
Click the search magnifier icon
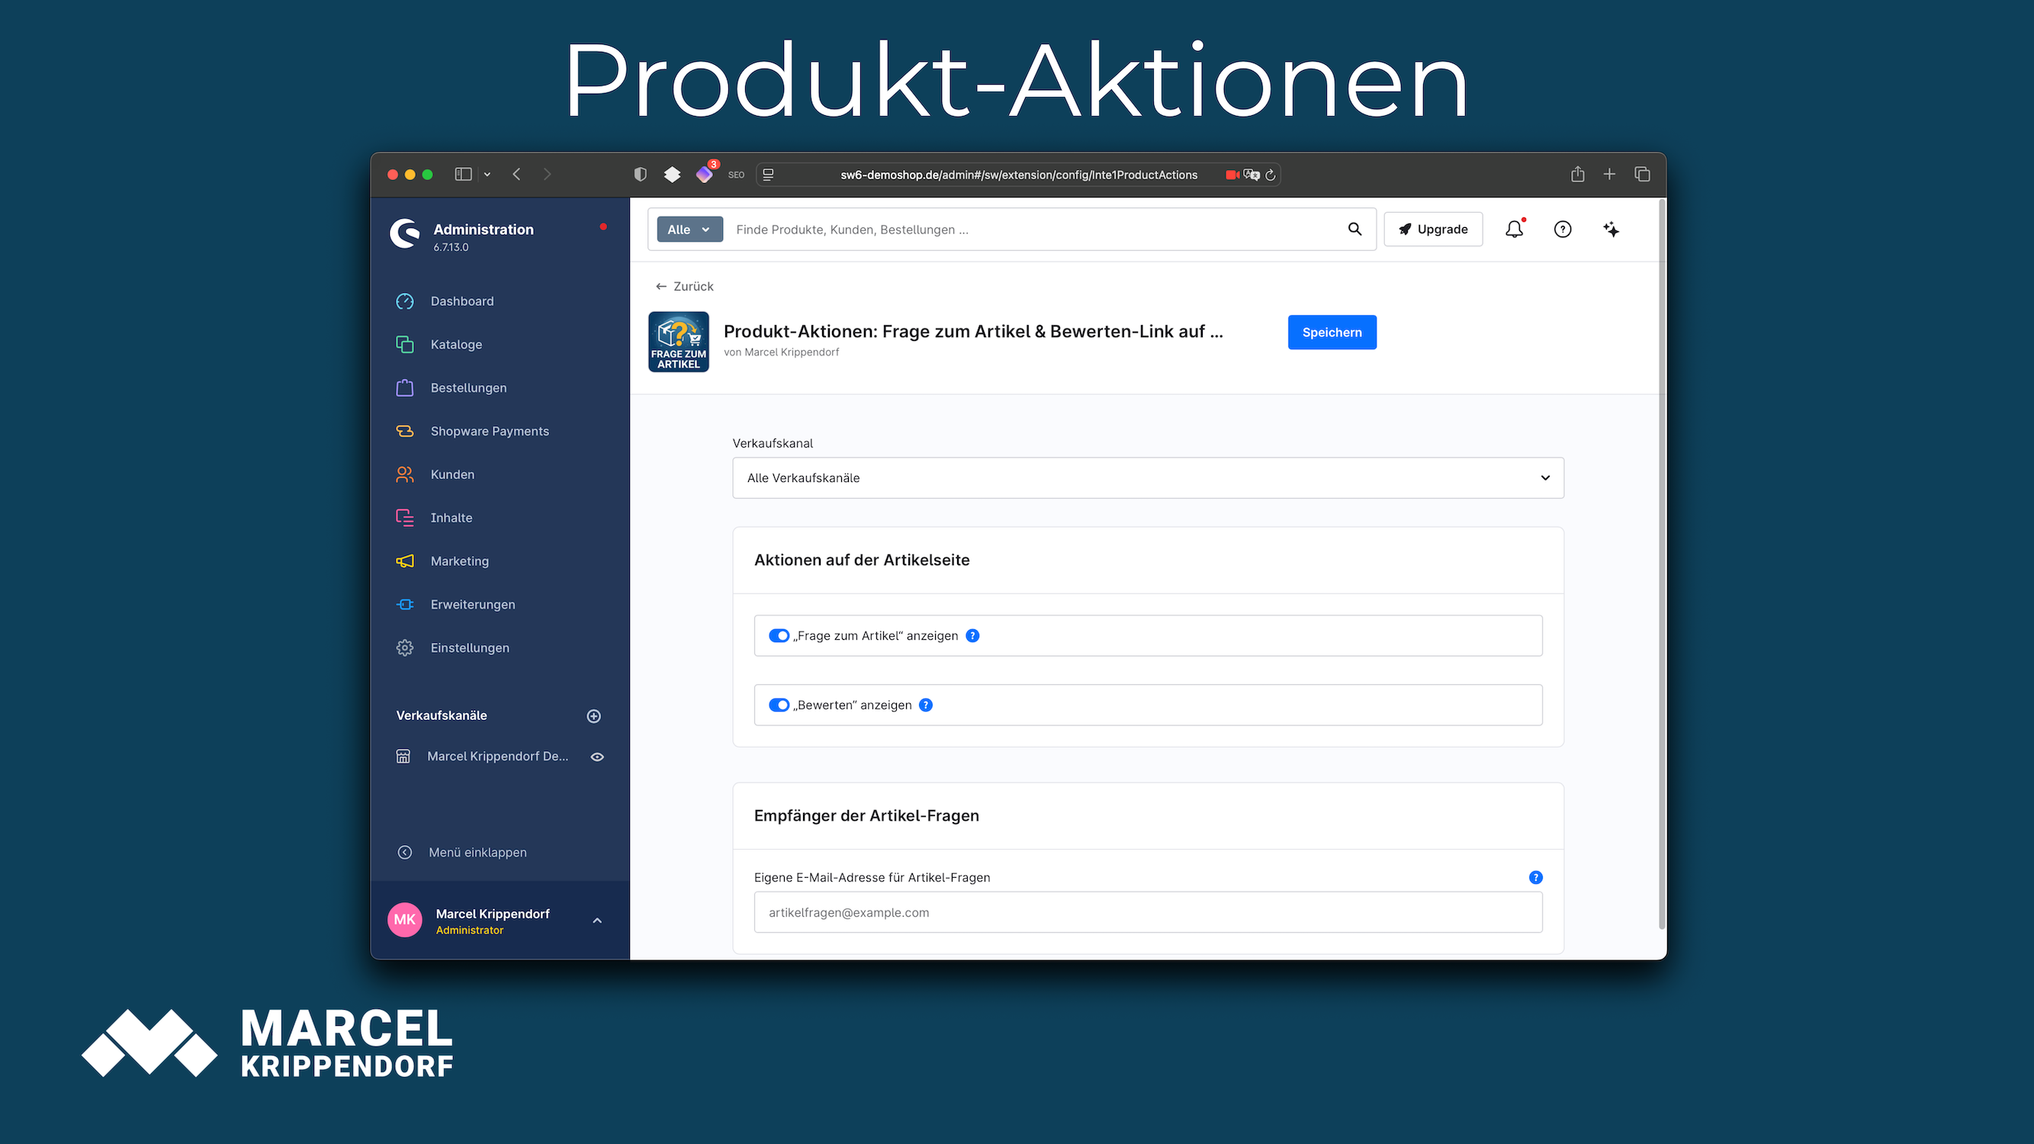(x=1355, y=229)
